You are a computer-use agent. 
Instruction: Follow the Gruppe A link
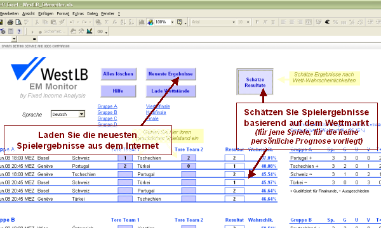tap(107, 106)
